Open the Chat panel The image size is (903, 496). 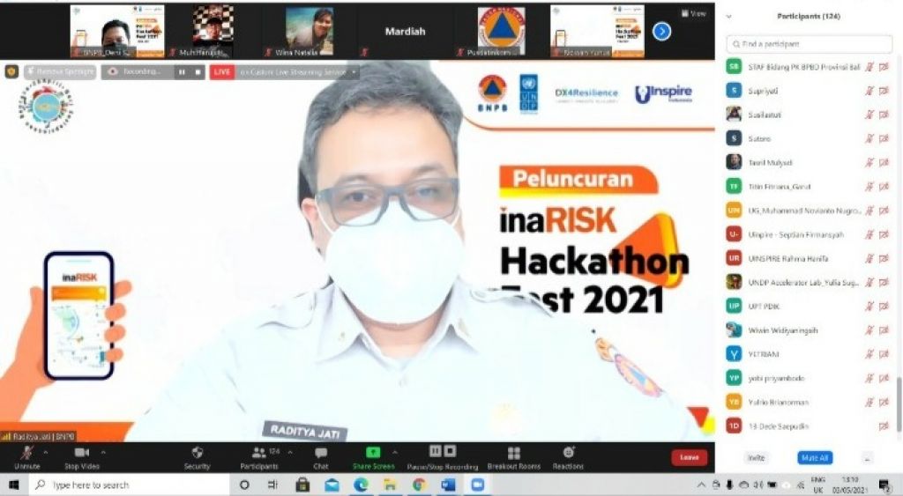[321, 452]
